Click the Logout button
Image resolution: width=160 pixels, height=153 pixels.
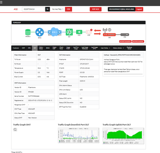tap(139, 9)
